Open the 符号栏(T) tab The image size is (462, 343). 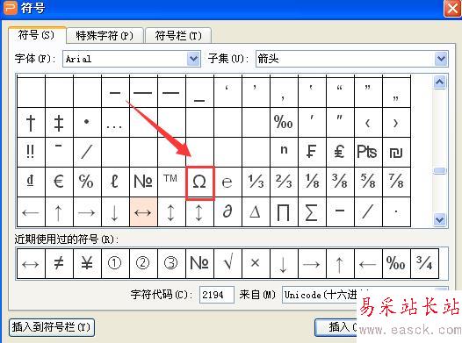(x=178, y=36)
